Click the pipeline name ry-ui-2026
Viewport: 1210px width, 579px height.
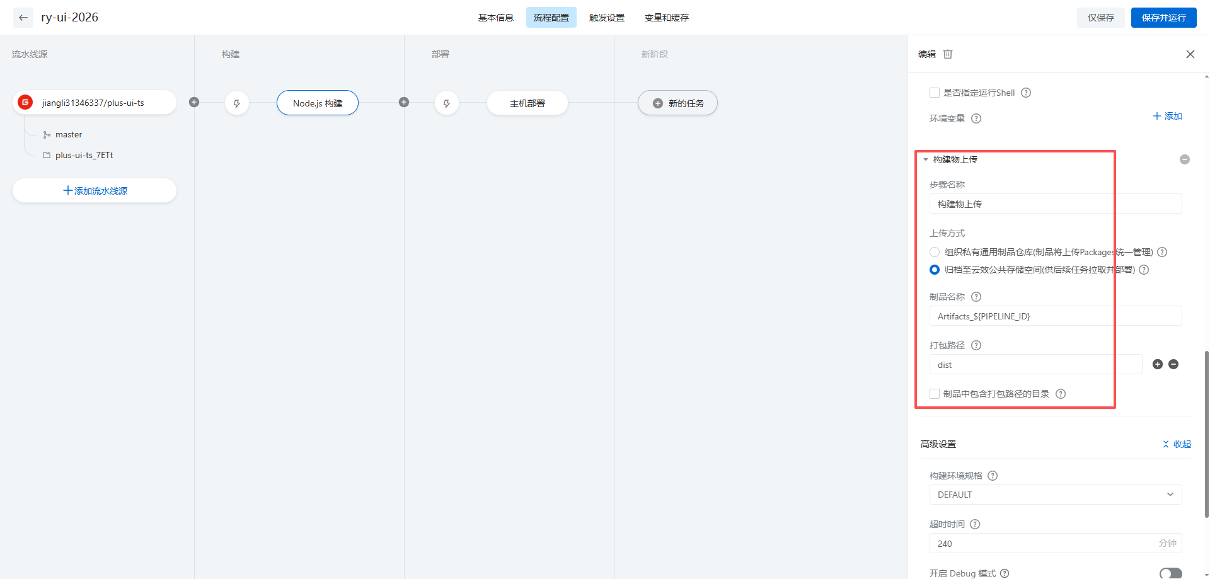click(70, 18)
